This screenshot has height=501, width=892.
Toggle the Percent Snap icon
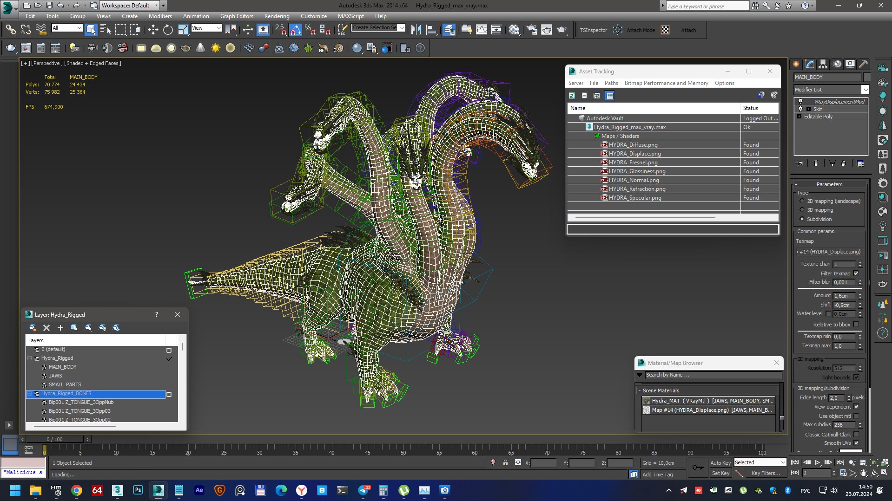click(x=310, y=30)
